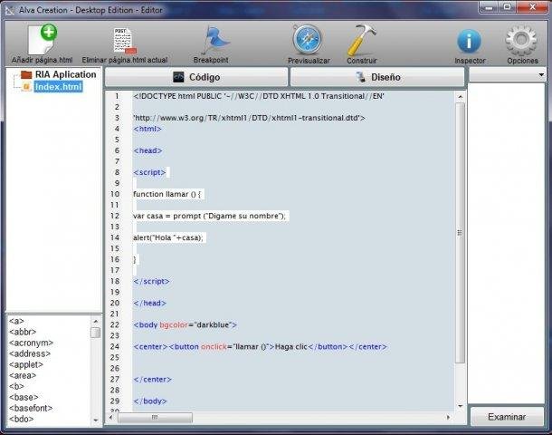552x435 pixels.
Task: Select the <bdo> tag in list
Action: click(21, 419)
